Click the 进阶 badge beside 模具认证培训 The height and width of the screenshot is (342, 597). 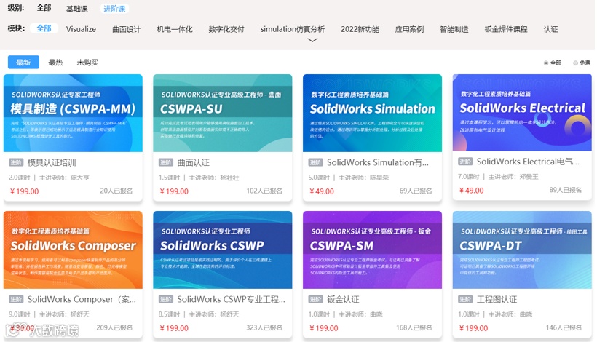16,162
